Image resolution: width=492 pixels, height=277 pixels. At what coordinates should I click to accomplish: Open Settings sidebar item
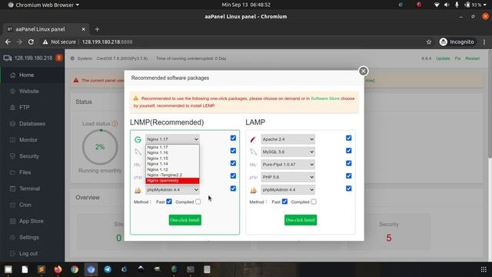tap(32, 238)
